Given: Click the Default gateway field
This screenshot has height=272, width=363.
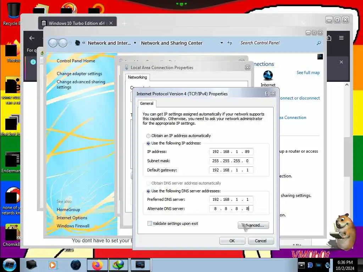Looking at the screenshot, I should point(231,170).
